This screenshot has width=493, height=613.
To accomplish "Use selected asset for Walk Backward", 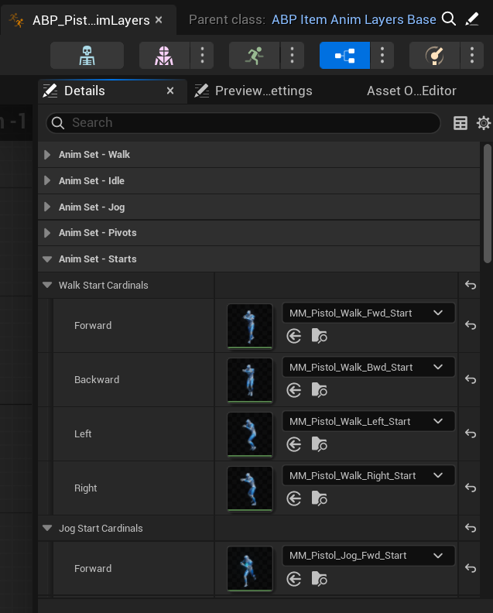I will 293,390.
